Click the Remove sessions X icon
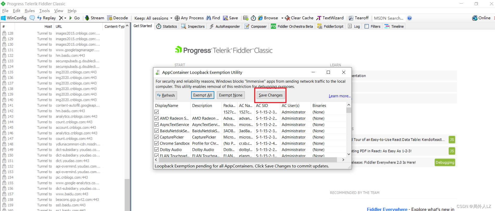 tap(61, 18)
